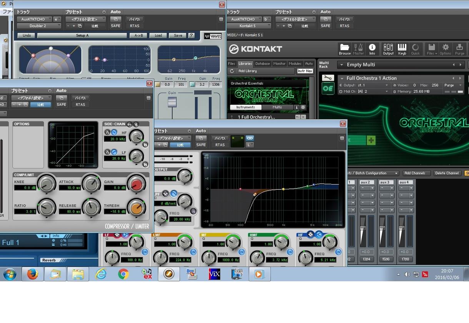Open the Kontakt Info pane icon

(372, 49)
